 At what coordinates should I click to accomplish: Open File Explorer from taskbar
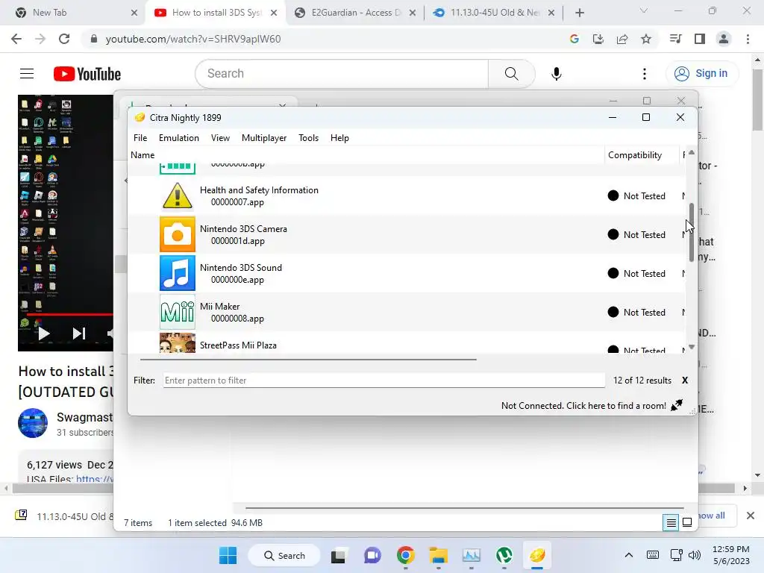tap(438, 555)
